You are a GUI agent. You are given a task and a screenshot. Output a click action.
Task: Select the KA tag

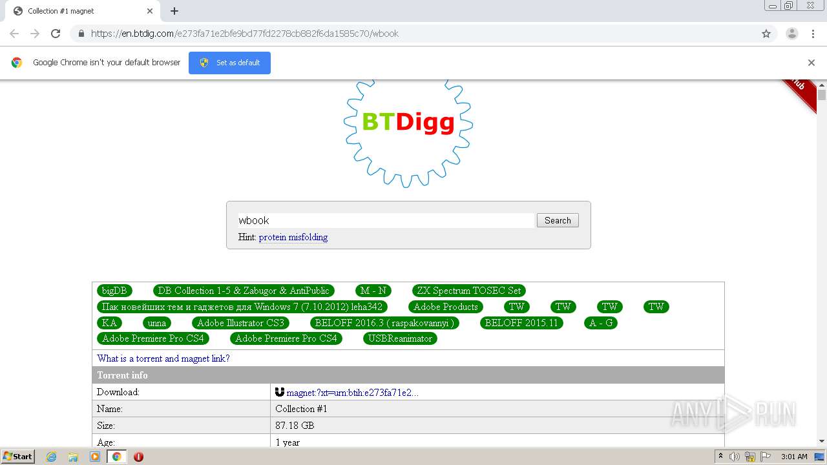pos(109,323)
